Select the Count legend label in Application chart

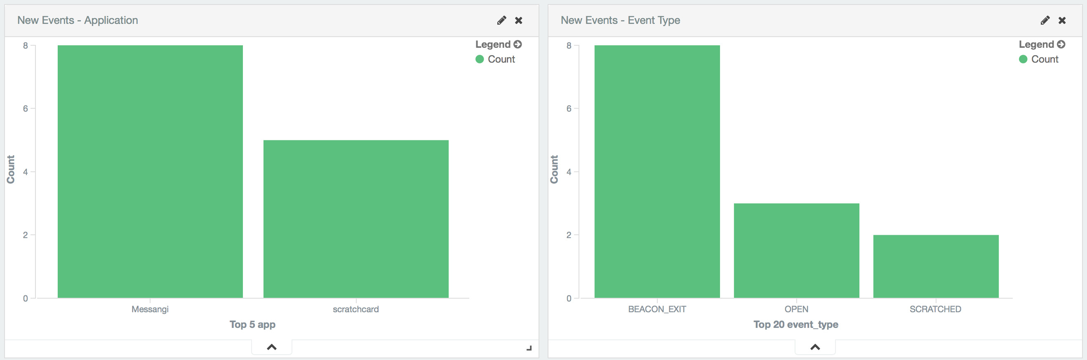point(501,59)
